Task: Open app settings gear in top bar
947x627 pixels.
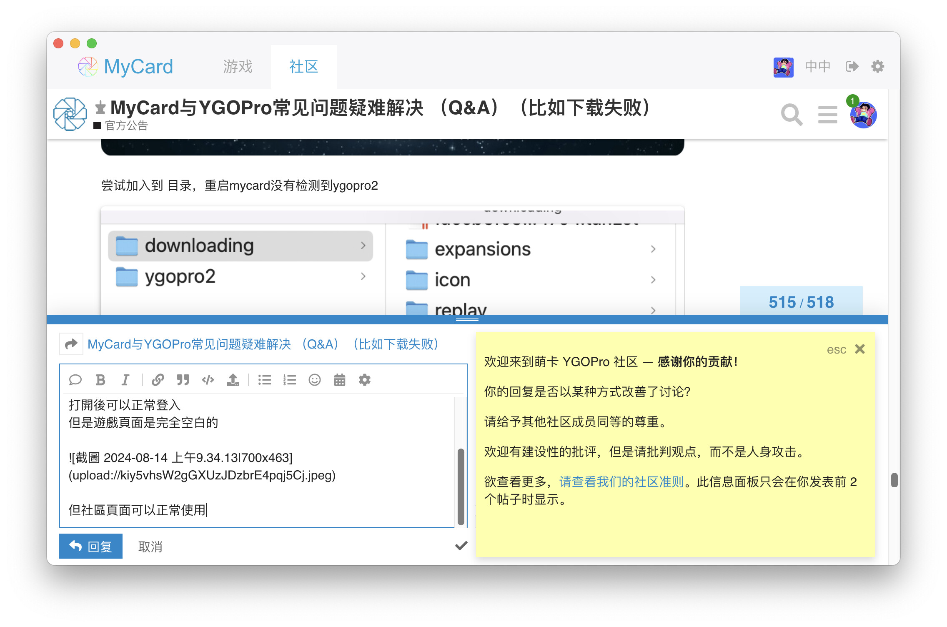Action: [877, 67]
